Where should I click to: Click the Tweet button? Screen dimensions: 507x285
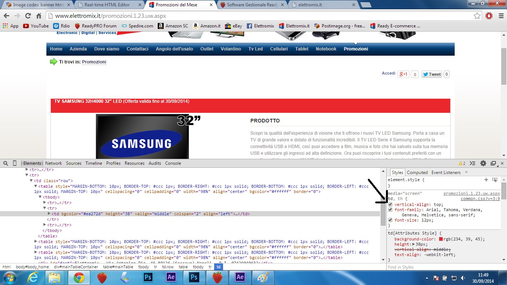click(432, 74)
